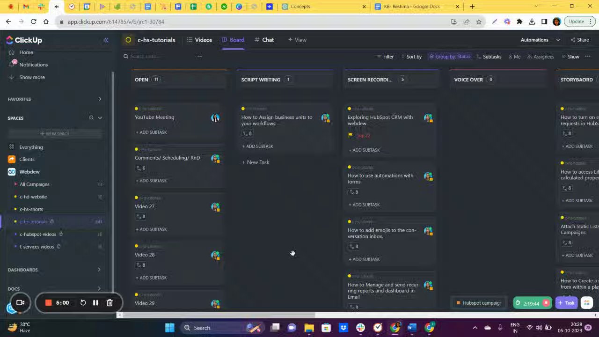599x337 pixels.
Task: Select the c-hubspot-videos list
Action: pos(38,234)
